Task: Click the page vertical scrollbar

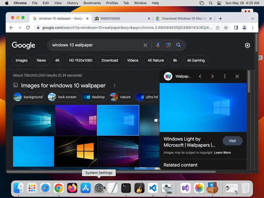Action: coord(257,43)
